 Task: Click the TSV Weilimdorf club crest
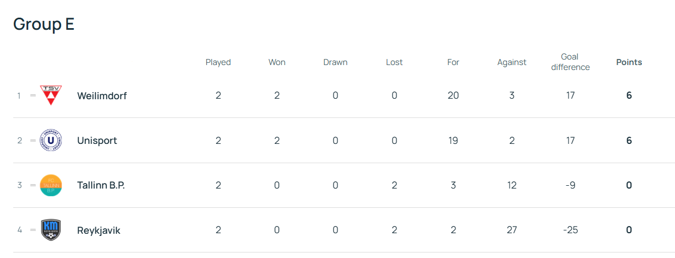(51, 95)
